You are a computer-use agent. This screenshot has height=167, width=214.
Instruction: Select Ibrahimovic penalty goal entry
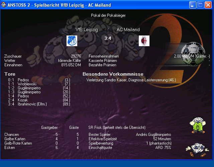click(32, 104)
